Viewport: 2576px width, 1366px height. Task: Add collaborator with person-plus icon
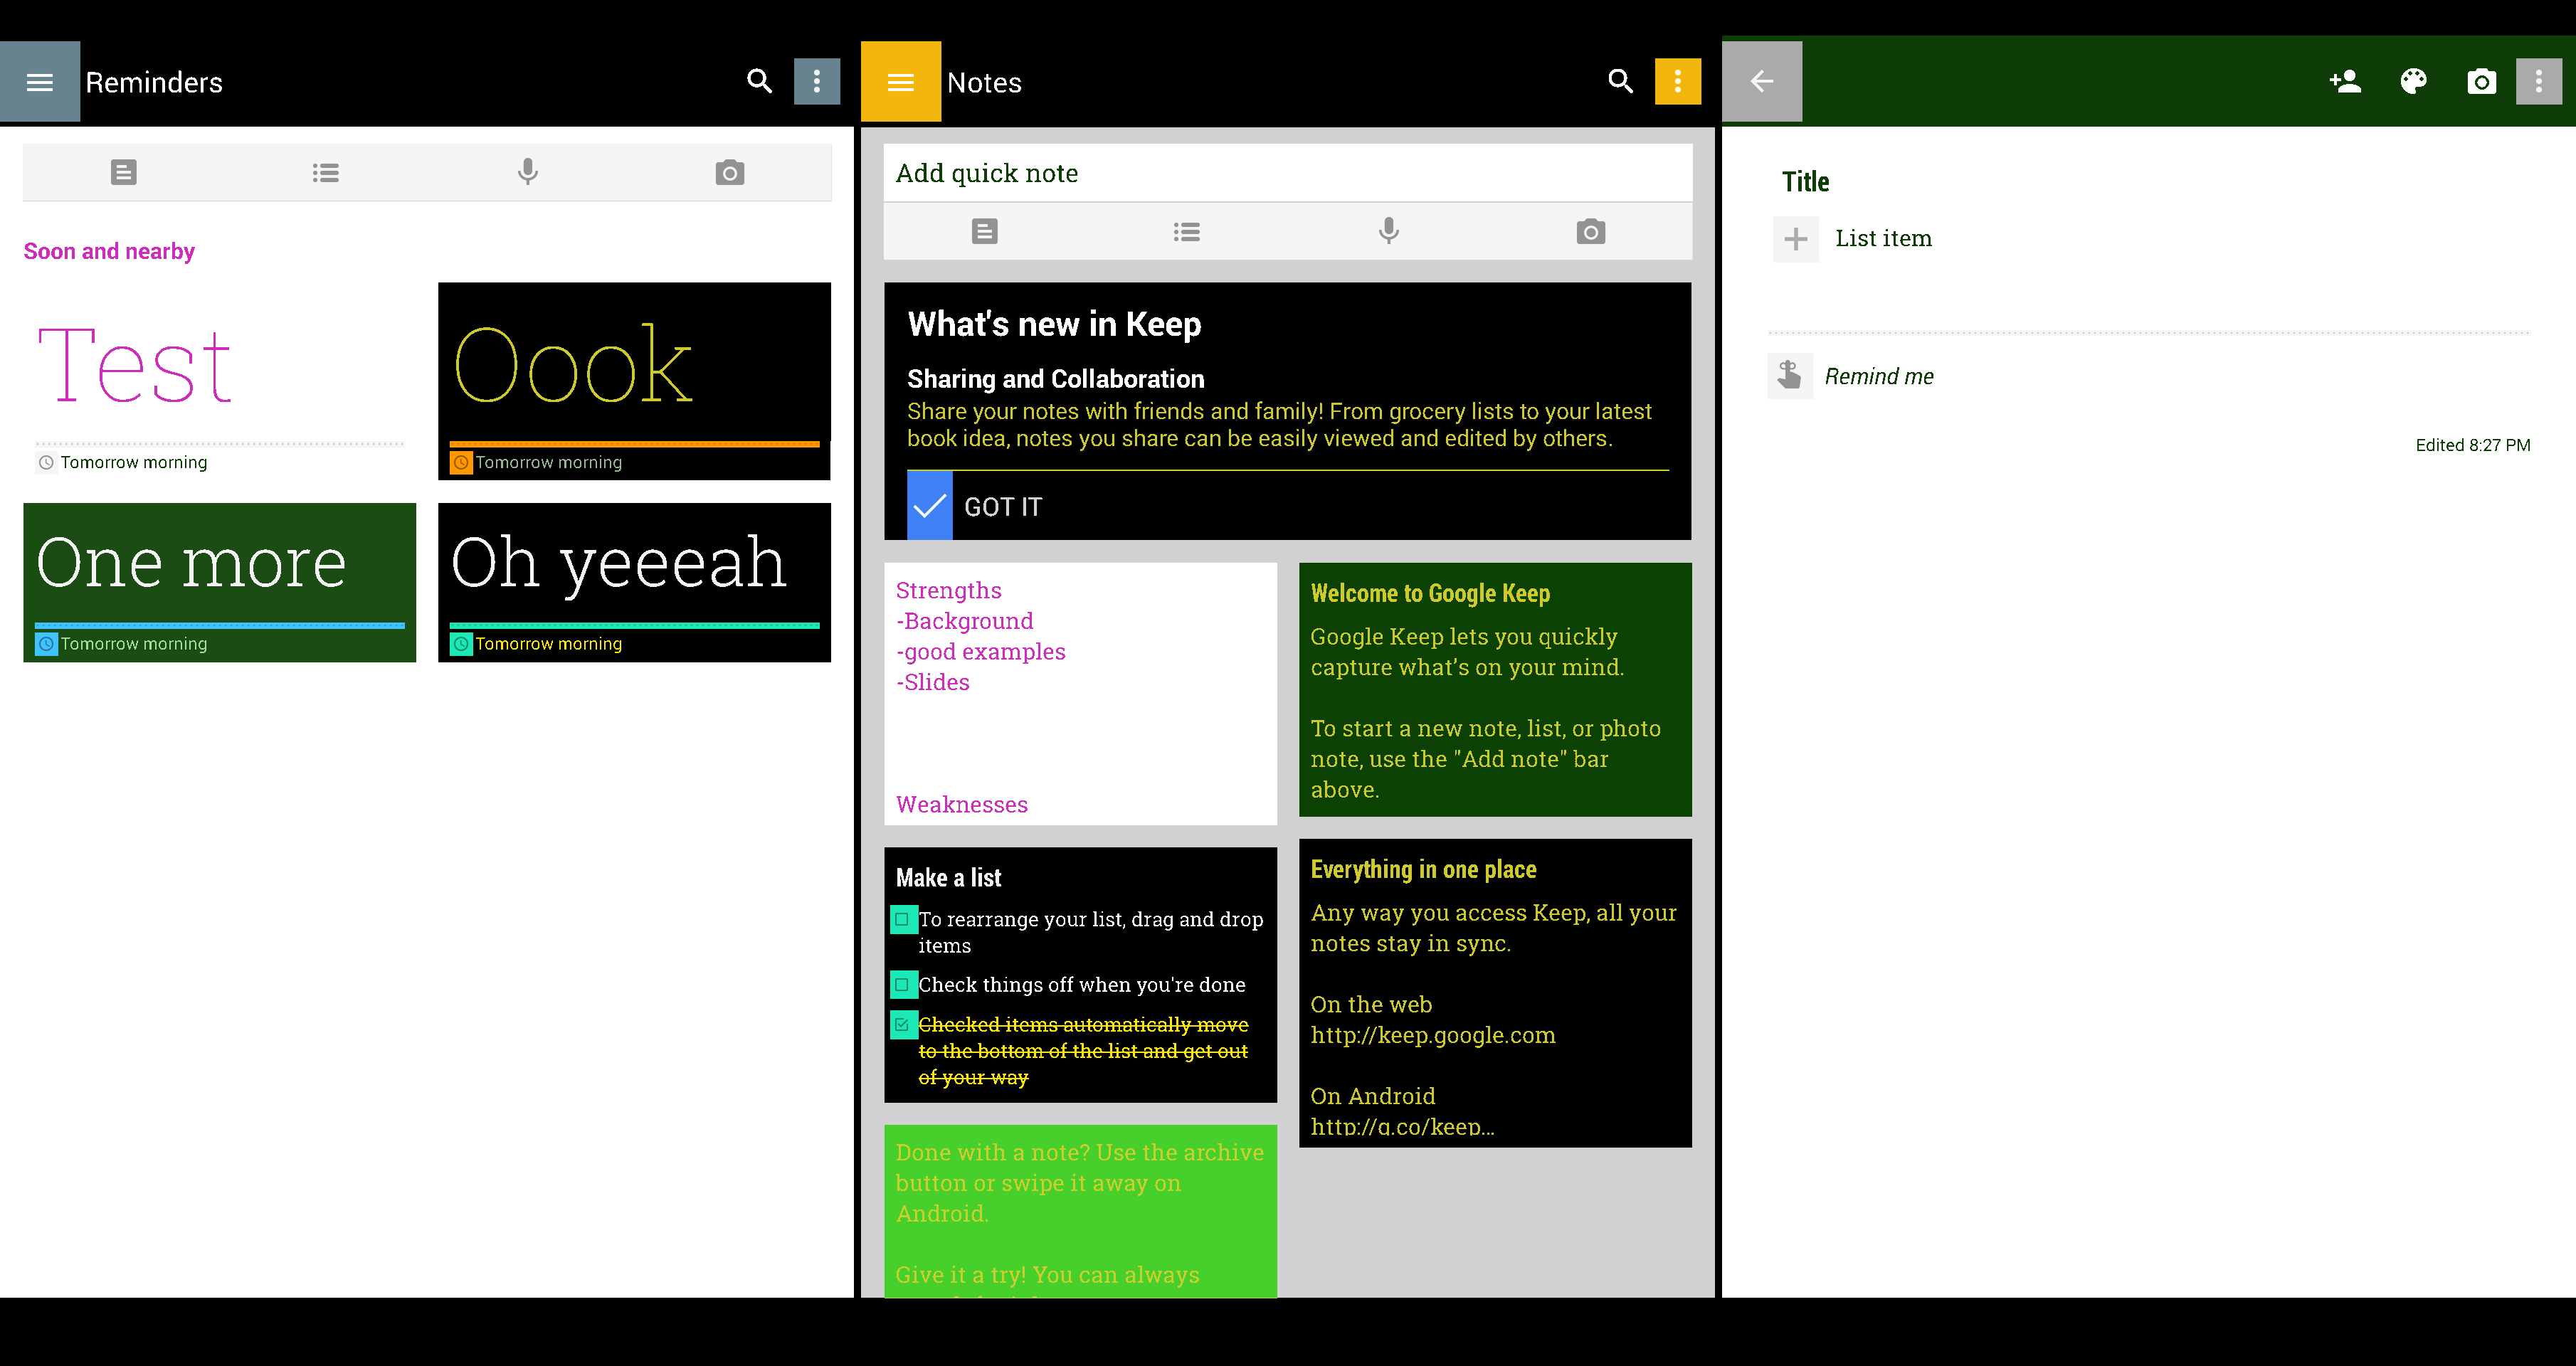point(2345,82)
